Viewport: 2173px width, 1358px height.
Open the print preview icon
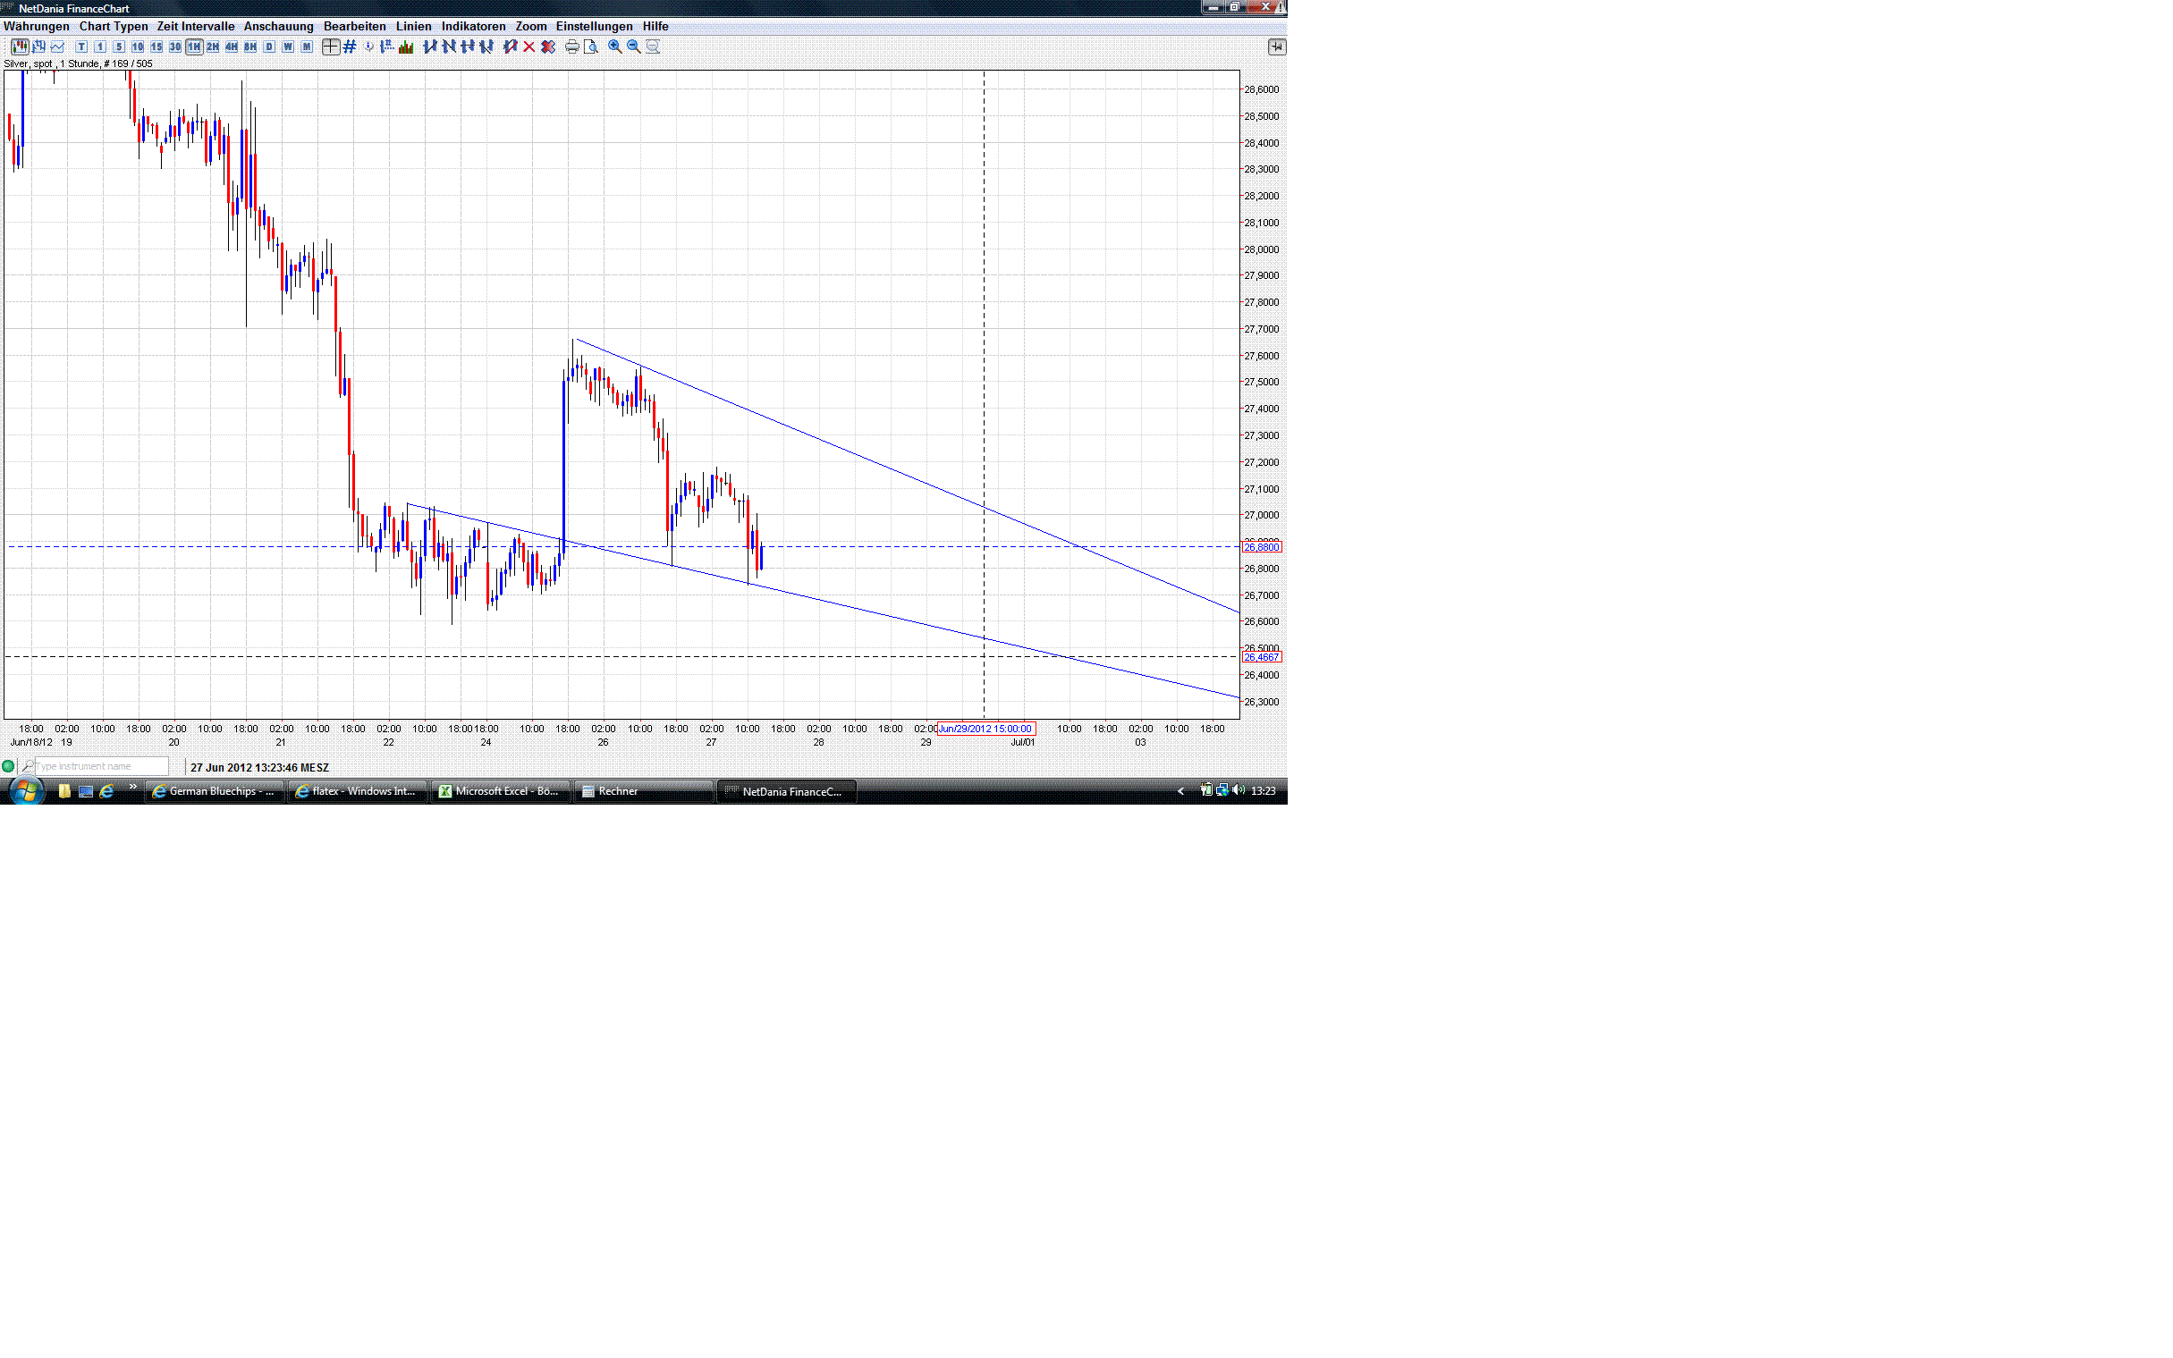(590, 46)
